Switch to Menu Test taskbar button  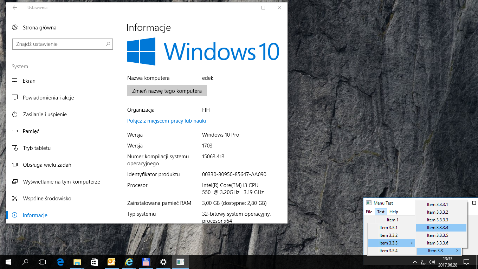(x=180, y=262)
